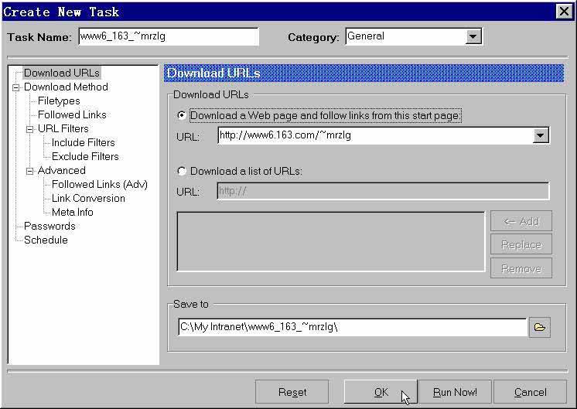Open Include Filters in the tree
Viewport: 577px width, 409px height.
click(x=83, y=142)
